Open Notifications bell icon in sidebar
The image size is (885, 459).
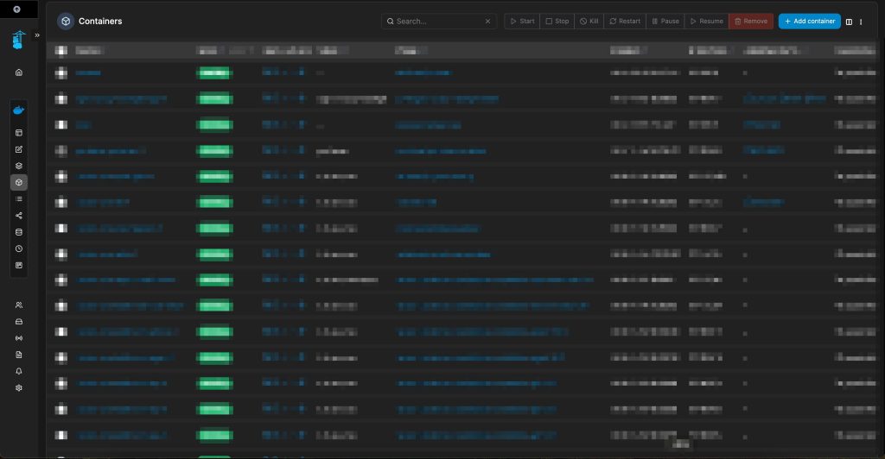[19, 371]
